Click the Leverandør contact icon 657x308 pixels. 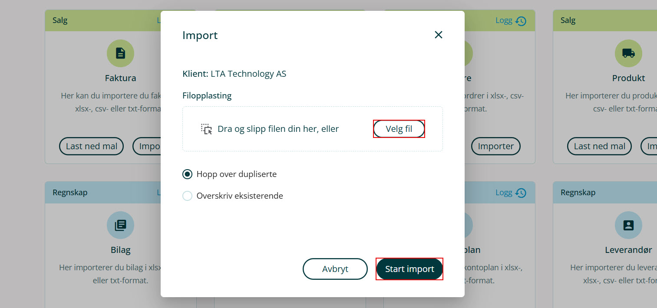(x=628, y=225)
